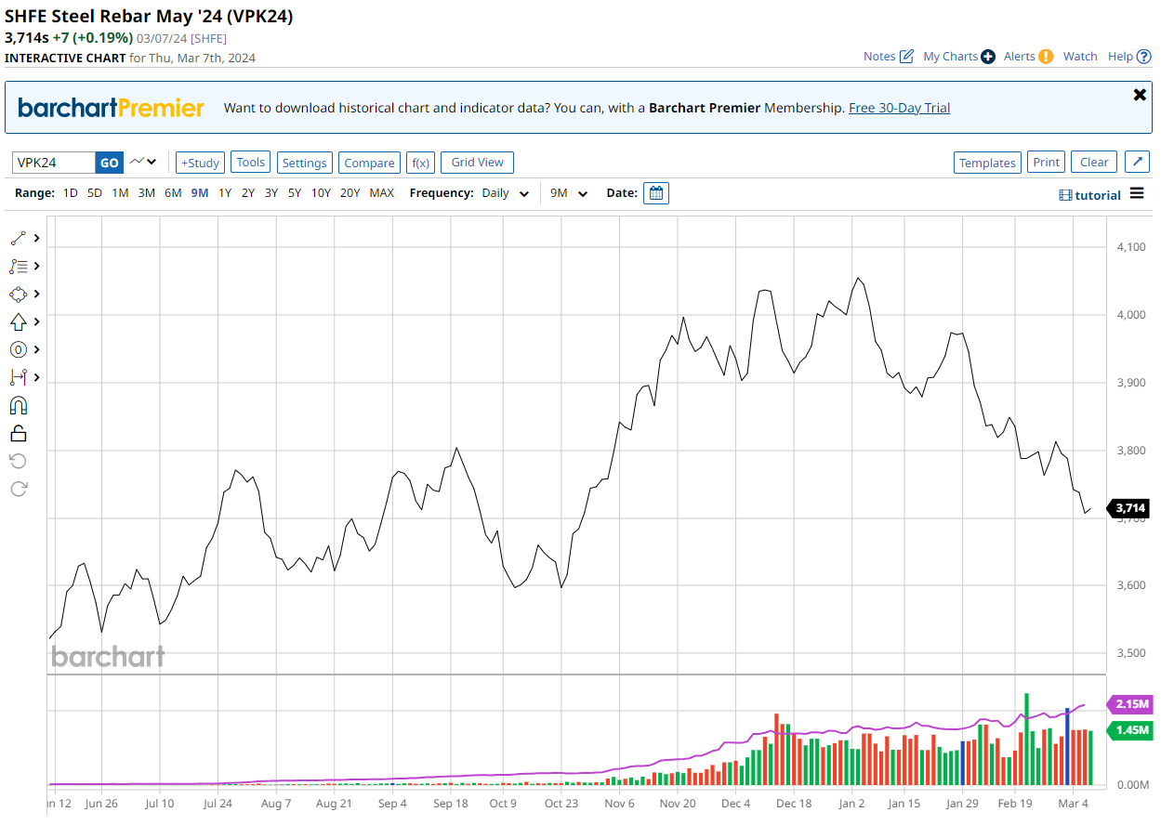Click the Notes pencil edit icon
Viewport: 1174px width, 825px height.
coord(906,57)
